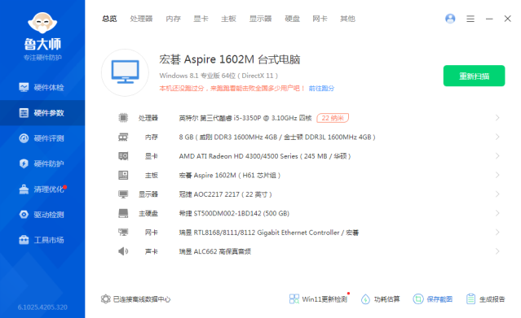Expand the 声卡 row chevron

(x=497, y=251)
